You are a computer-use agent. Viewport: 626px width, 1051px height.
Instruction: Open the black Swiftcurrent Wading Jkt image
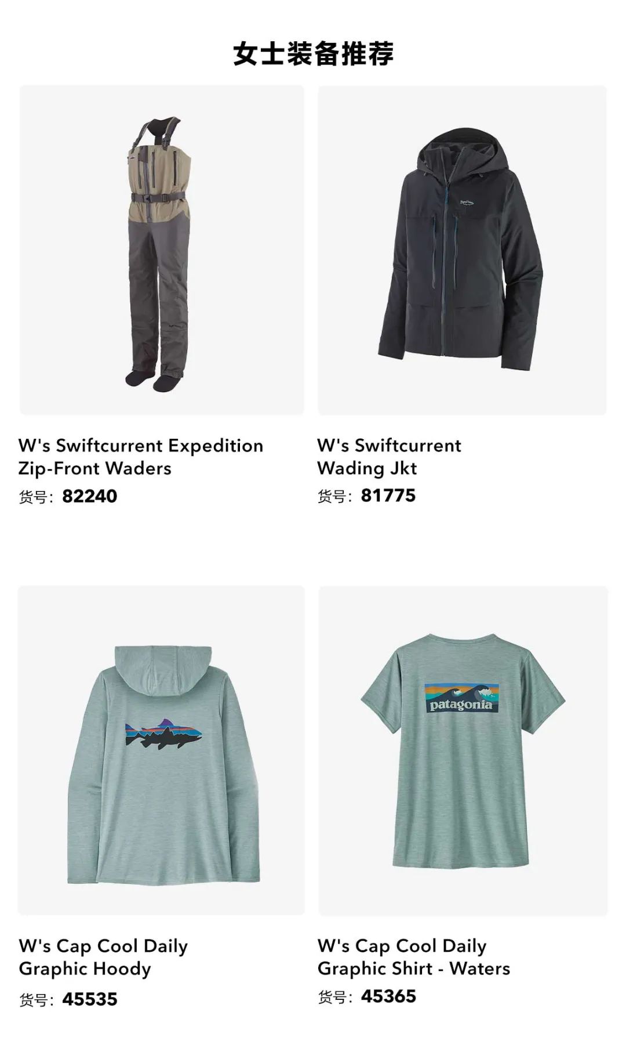point(462,250)
